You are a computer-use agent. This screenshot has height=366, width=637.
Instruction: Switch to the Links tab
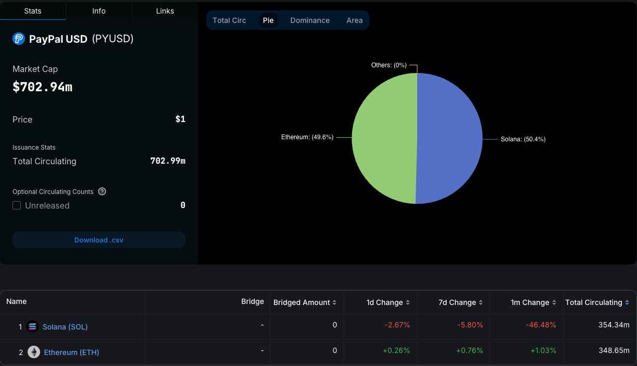[x=165, y=11]
